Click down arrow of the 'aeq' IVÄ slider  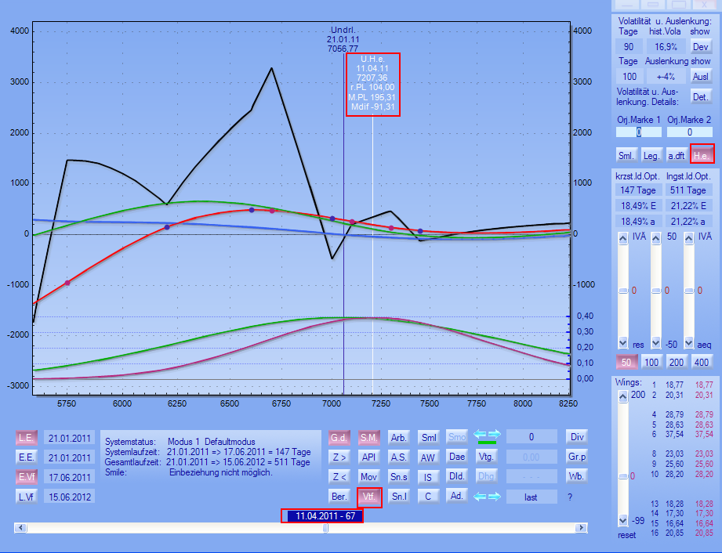(689, 343)
